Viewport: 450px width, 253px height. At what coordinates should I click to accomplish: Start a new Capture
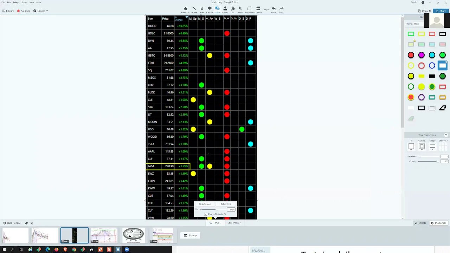24,11
